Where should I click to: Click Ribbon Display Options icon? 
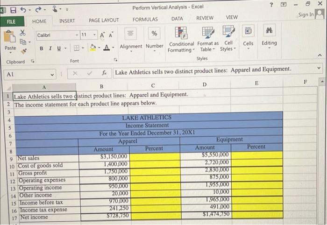[x=284, y=4]
